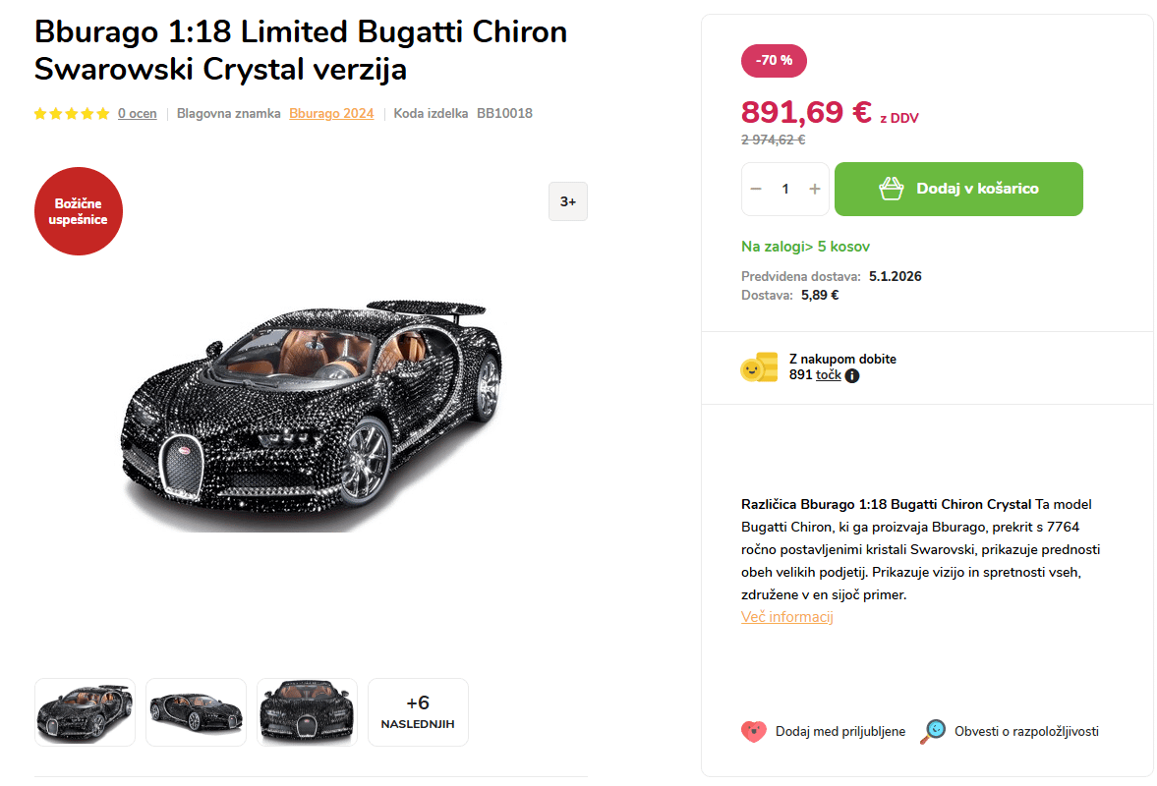This screenshot has width=1157, height=786.
Task: Decrease quantity with minus button
Action: (756, 189)
